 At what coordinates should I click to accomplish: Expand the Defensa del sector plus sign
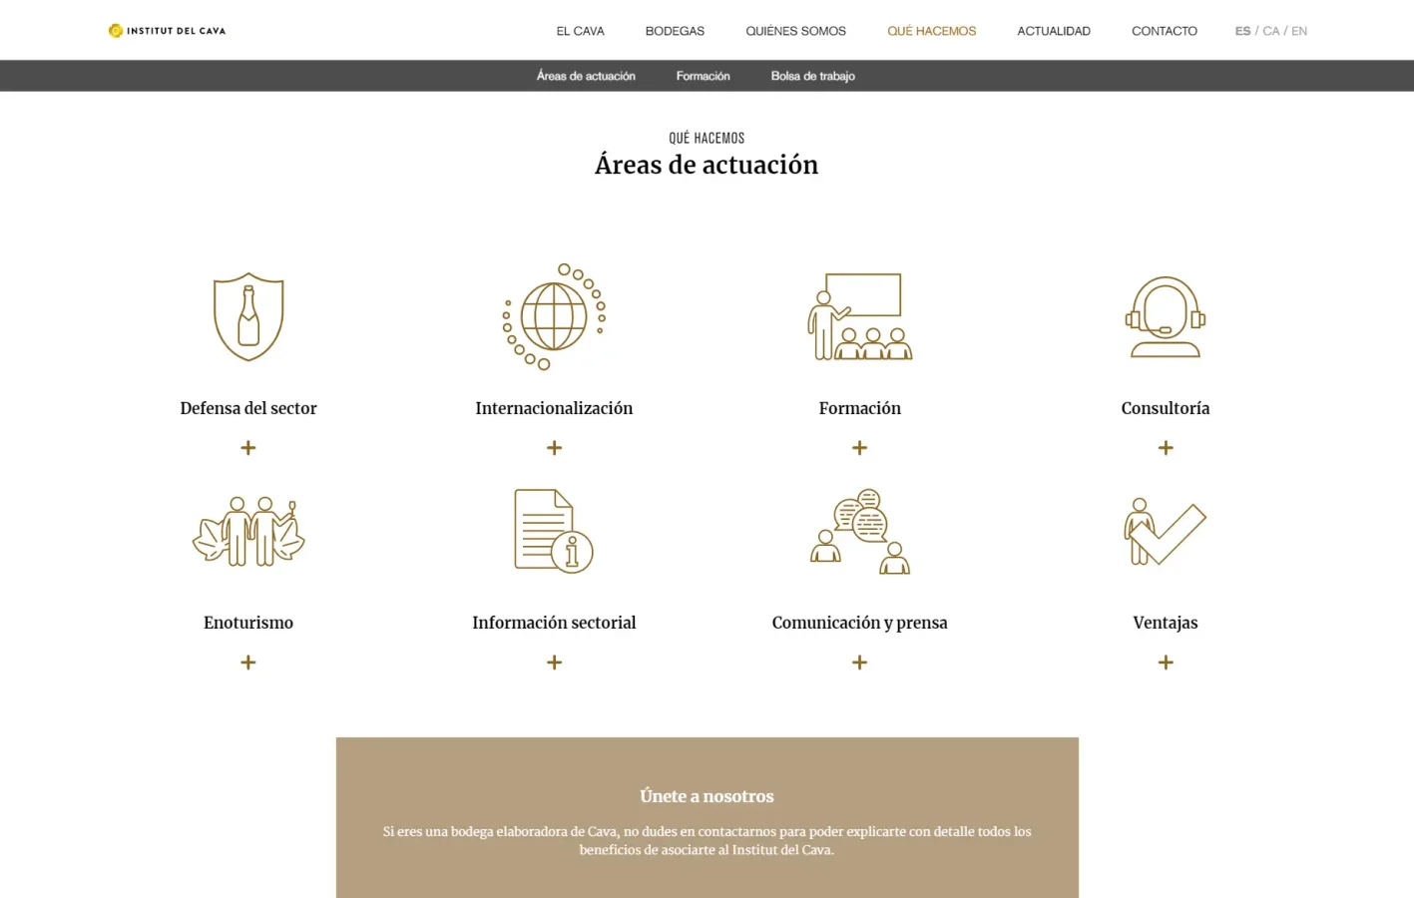[248, 448]
